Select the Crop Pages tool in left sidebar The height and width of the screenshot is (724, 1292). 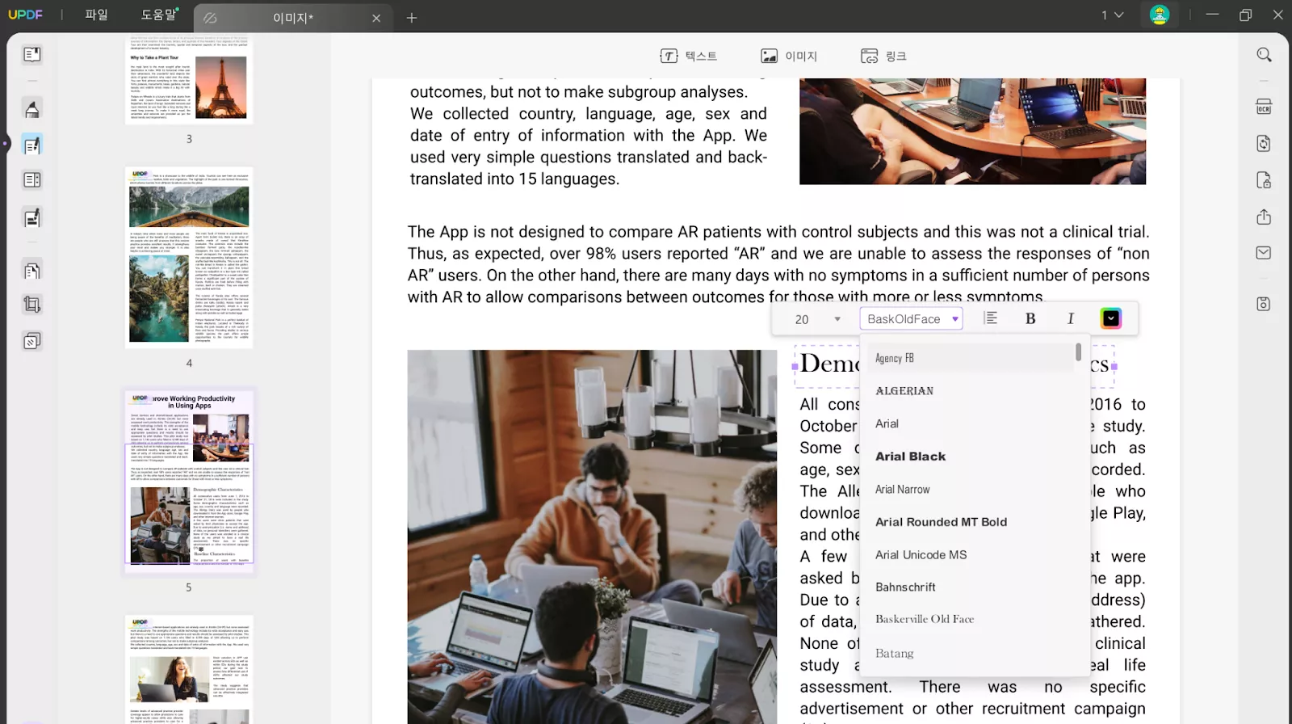click(32, 305)
